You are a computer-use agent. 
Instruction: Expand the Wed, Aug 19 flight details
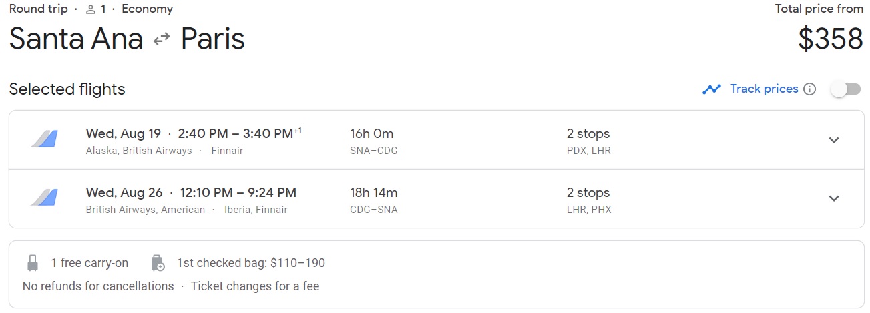pyautogui.click(x=833, y=140)
